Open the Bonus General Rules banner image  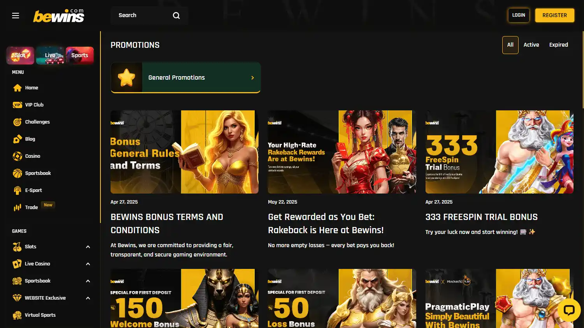click(185, 152)
